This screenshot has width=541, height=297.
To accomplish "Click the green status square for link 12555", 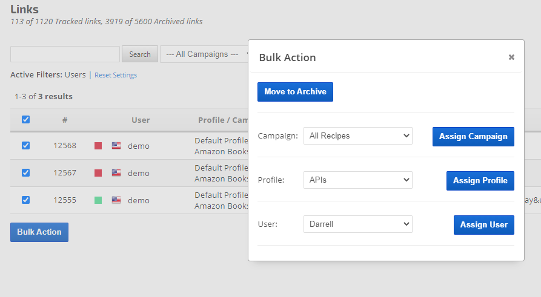I will point(98,200).
